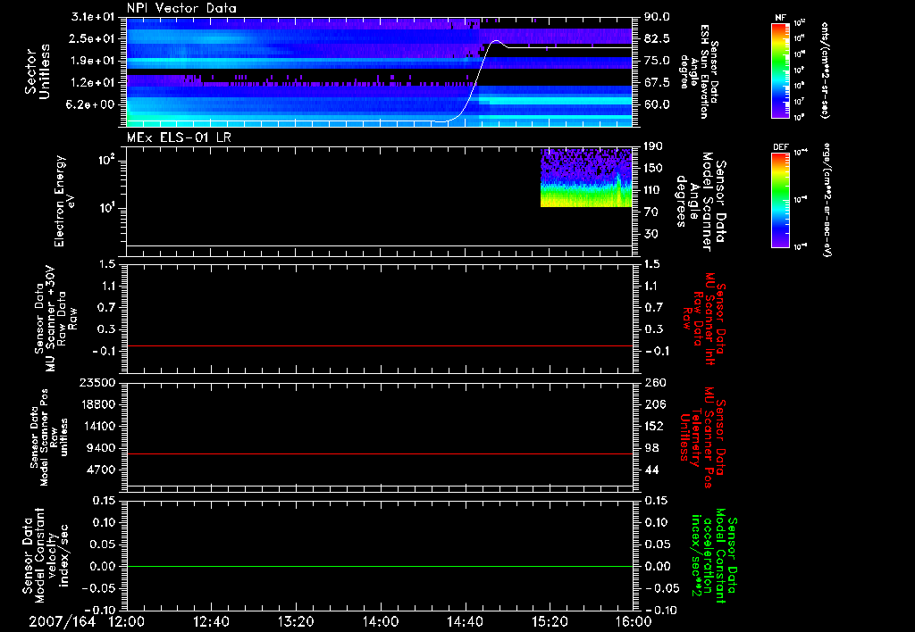Click the 14:00 time axis label
Screen dimensions: 915x632
tap(380, 620)
